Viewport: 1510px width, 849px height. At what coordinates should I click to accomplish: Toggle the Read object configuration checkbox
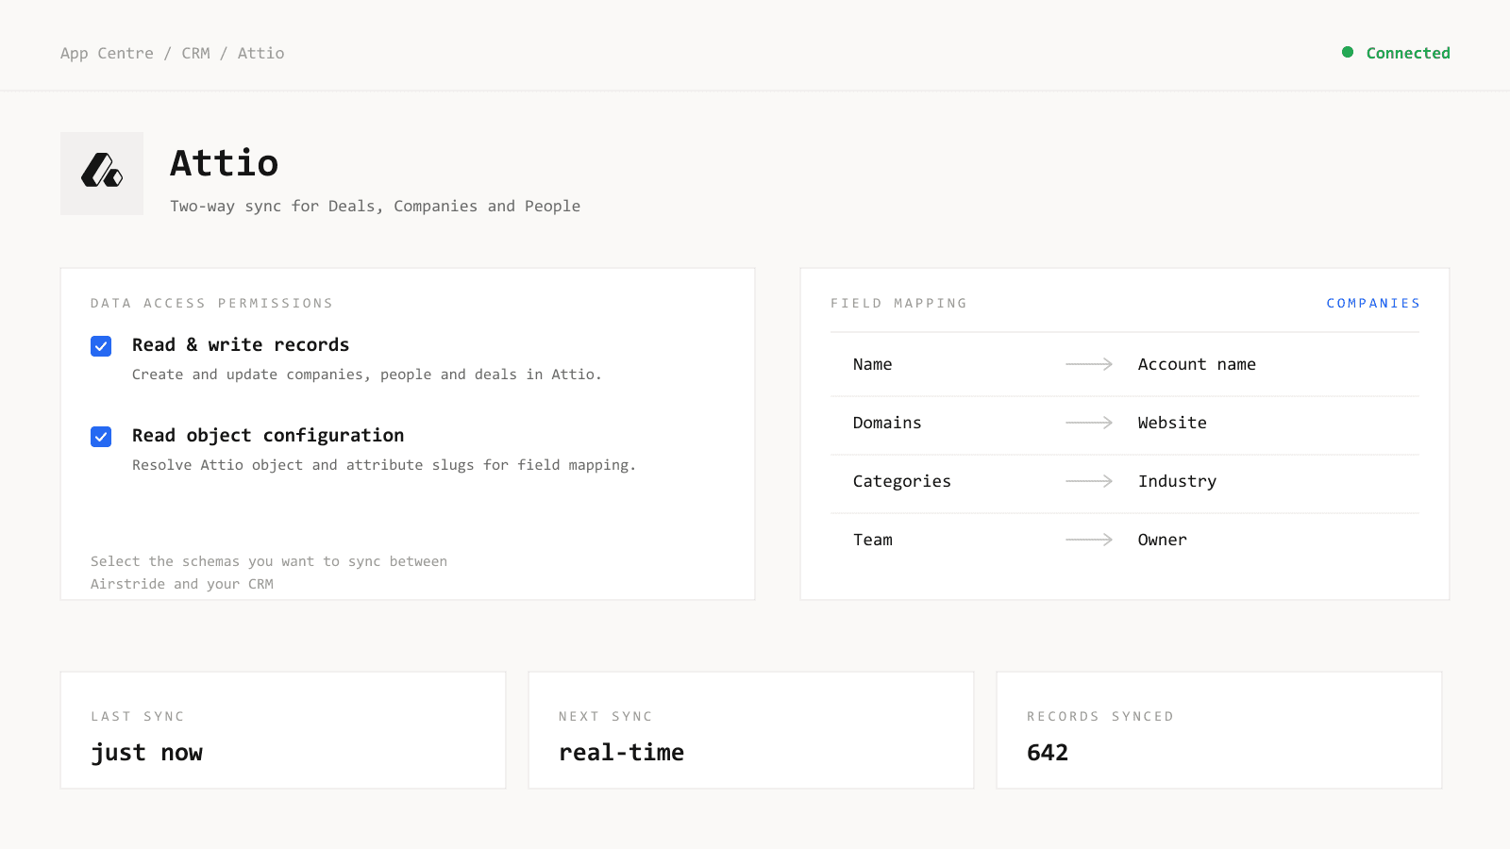point(101,437)
